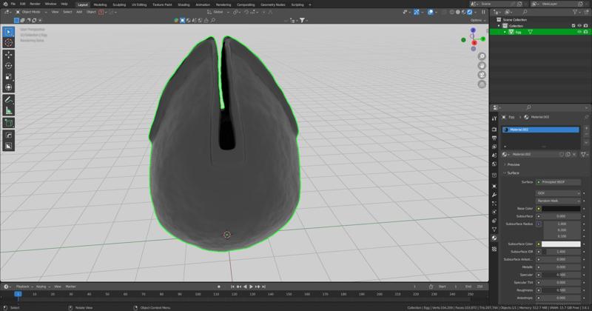Screen dimensions: 592x311
Task: Open the Scene properties tab
Action: pos(494,155)
